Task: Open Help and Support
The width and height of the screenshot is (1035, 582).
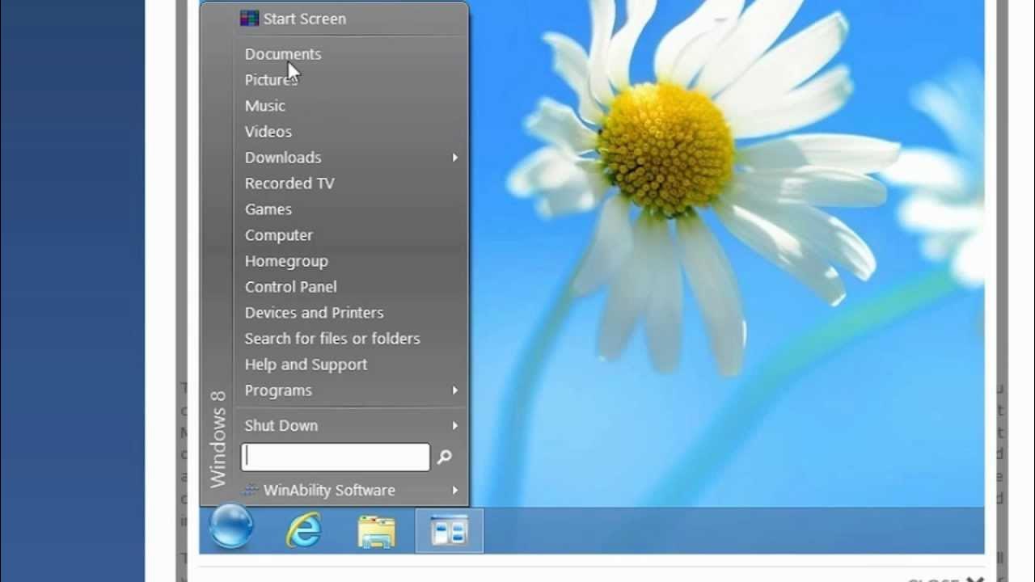Action: click(x=306, y=365)
